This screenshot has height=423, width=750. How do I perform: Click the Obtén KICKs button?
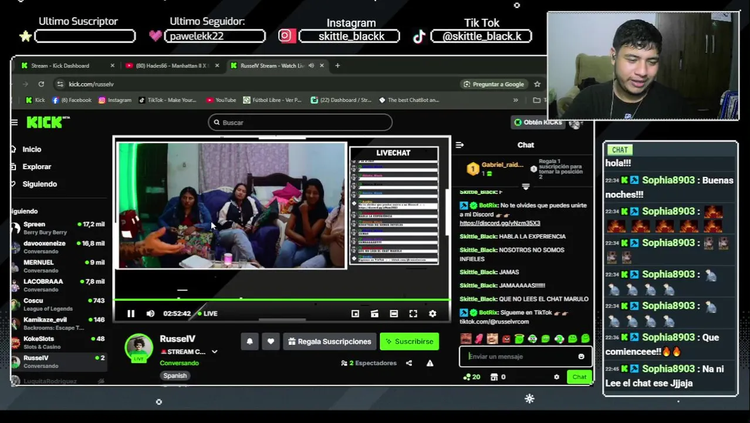[538, 122]
